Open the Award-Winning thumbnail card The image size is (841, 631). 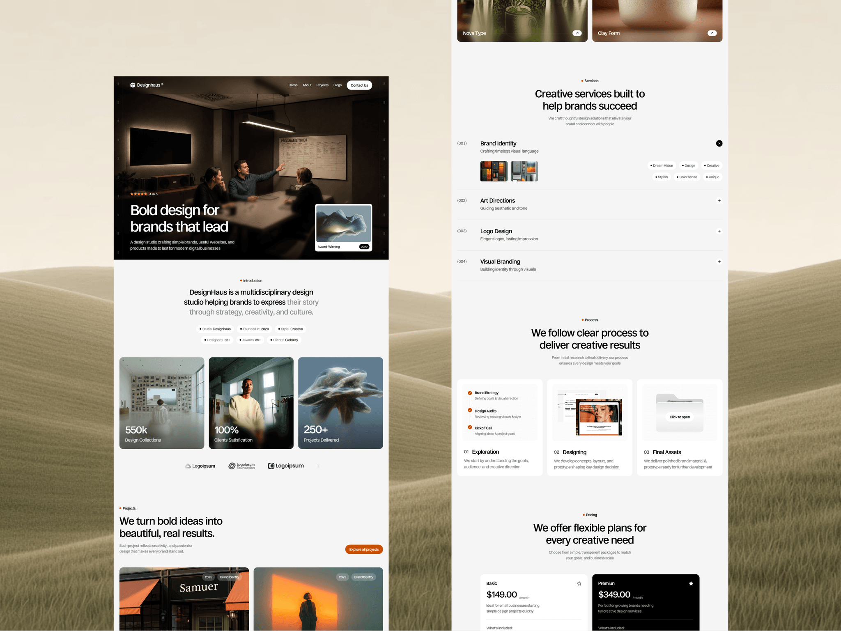point(343,227)
